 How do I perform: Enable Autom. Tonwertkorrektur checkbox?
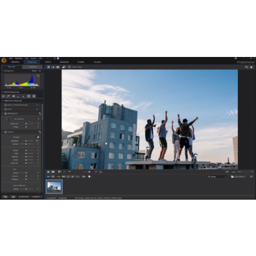pos(6,105)
